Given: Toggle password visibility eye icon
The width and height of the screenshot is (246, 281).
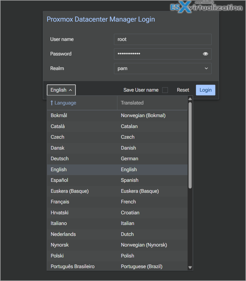Looking at the screenshot, I should pos(205,54).
